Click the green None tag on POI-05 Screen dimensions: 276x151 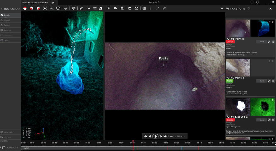[x=229, y=81]
